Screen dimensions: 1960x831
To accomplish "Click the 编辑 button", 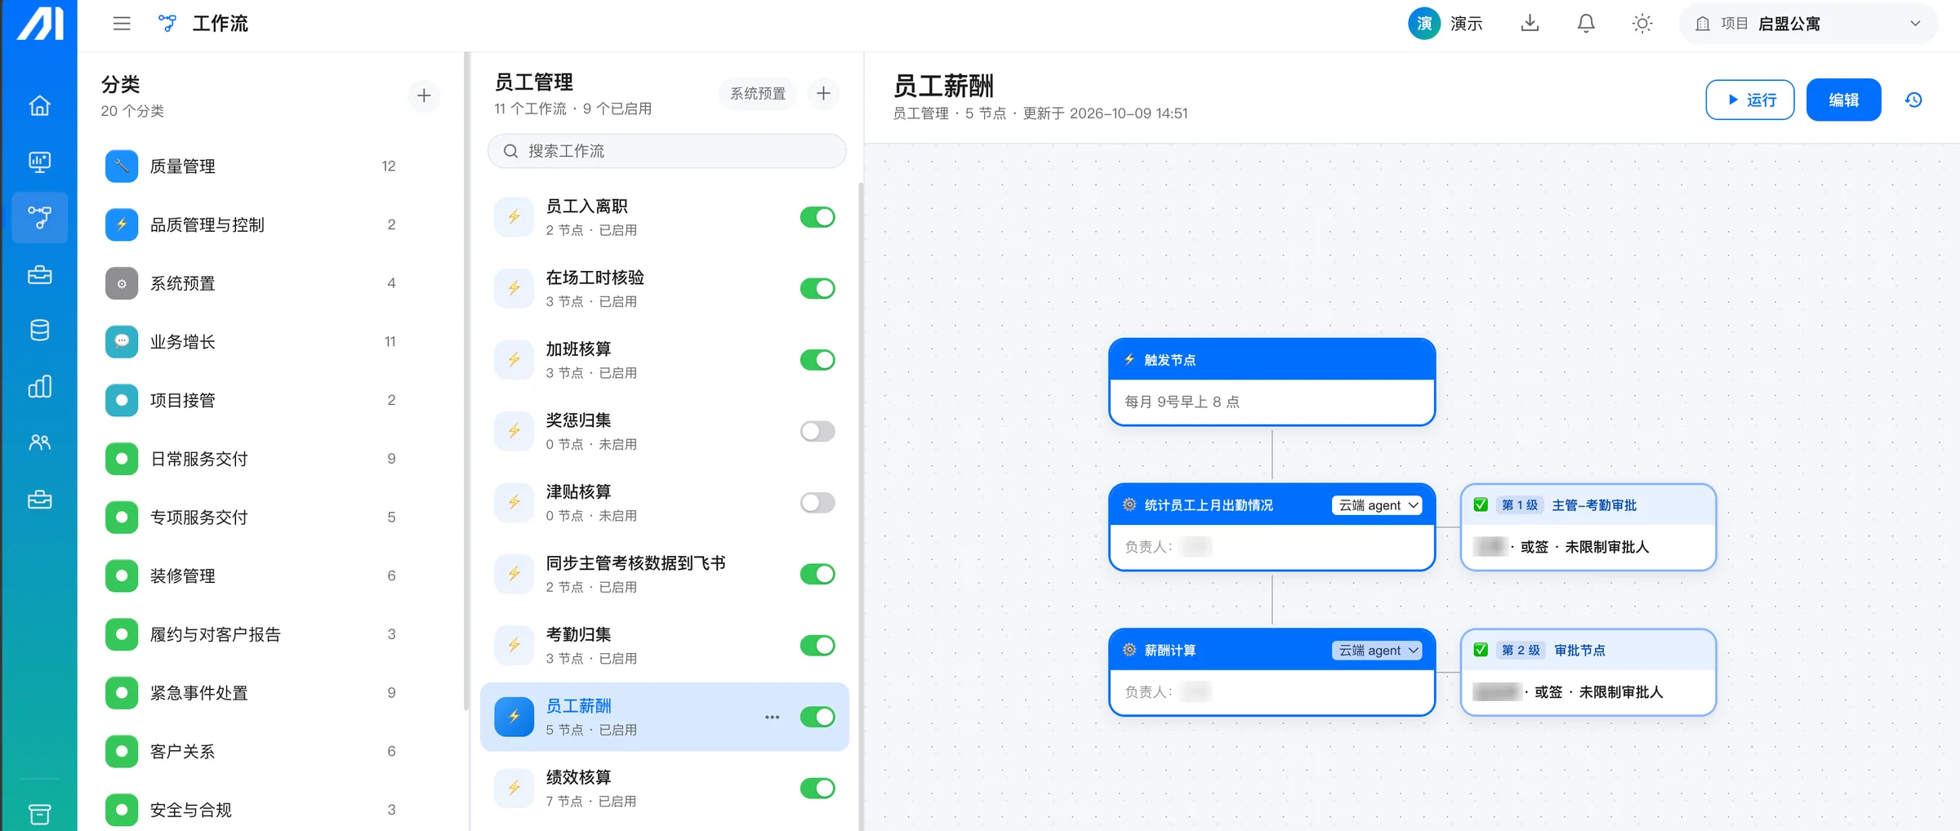I will click(1843, 100).
